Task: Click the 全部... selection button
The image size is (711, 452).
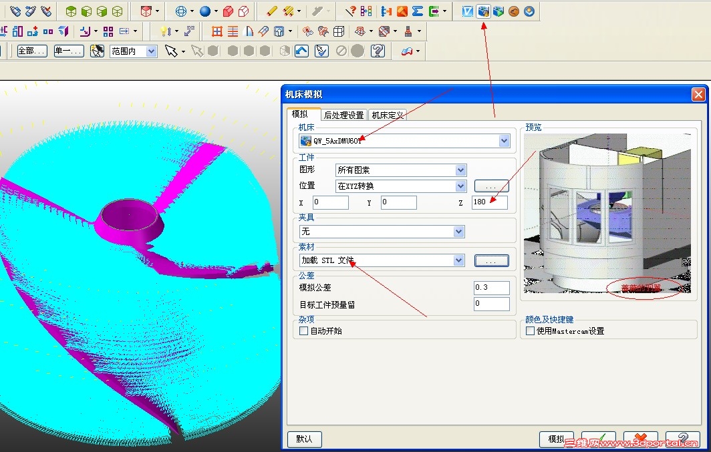Action: [32, 51]
